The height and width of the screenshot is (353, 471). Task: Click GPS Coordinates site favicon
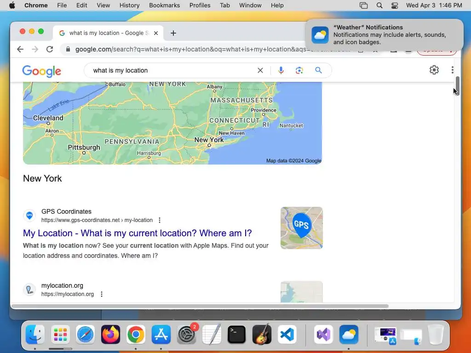click(x=29, y=215)
